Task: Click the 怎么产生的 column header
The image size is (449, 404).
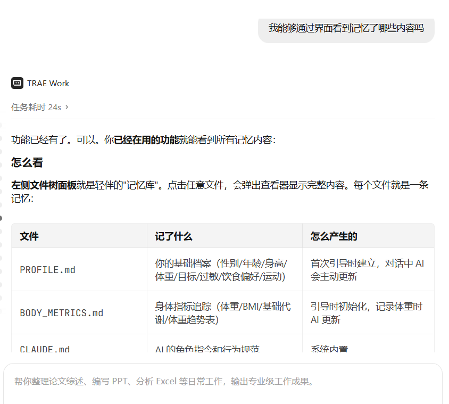Action: point(368,236)
